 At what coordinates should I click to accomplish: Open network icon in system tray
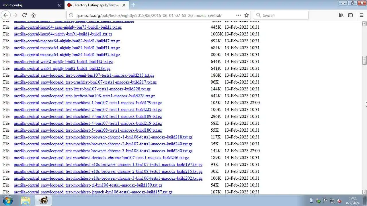click(x=332, y=201)
